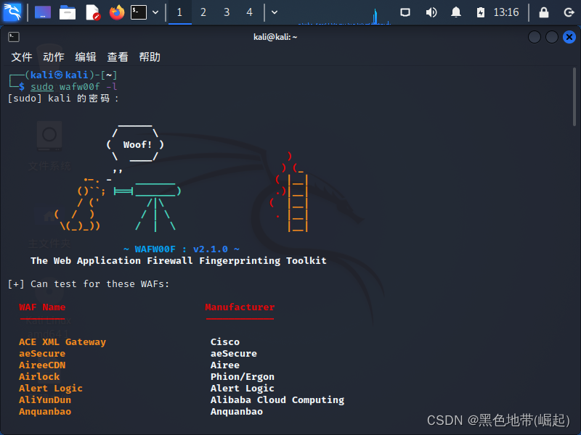Click the 'WAFW00F : v2.1.0' banner text

[x=181, y=249]
